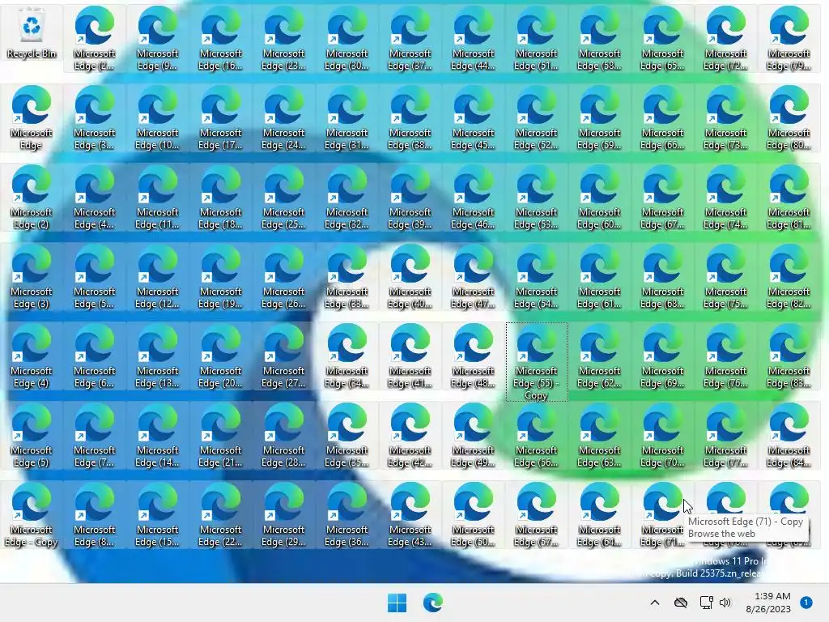
Task: Open network settings from the tray
Action: pyautogui.click(x=706, y=603)
